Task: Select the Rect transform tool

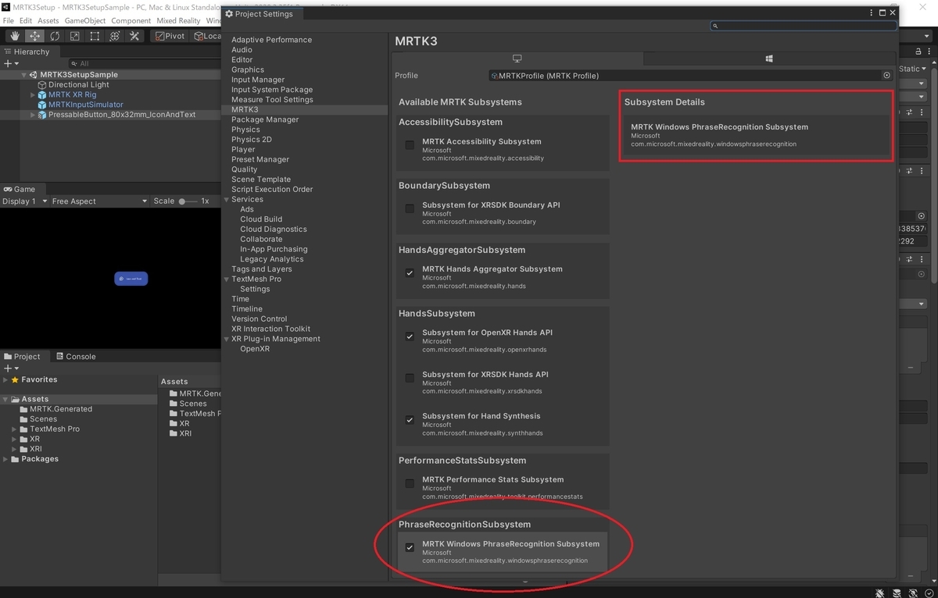Action: click(x=95, y=36)
